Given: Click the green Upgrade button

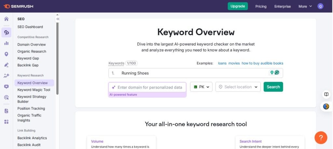Looking at the screenshot, I should point(238,6).
